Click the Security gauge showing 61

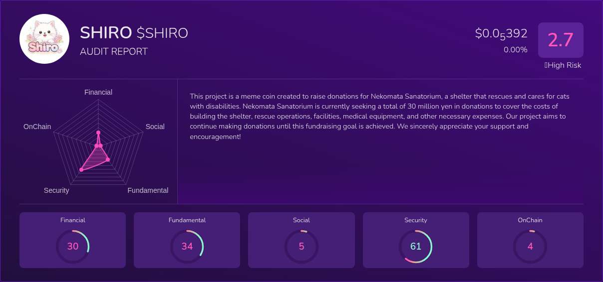(416, 246)
